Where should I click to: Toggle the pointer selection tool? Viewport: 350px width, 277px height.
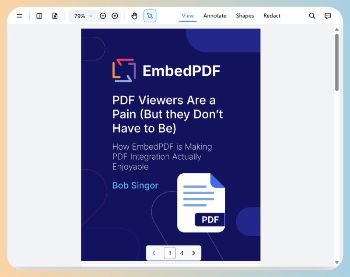(x=150, y=16)
